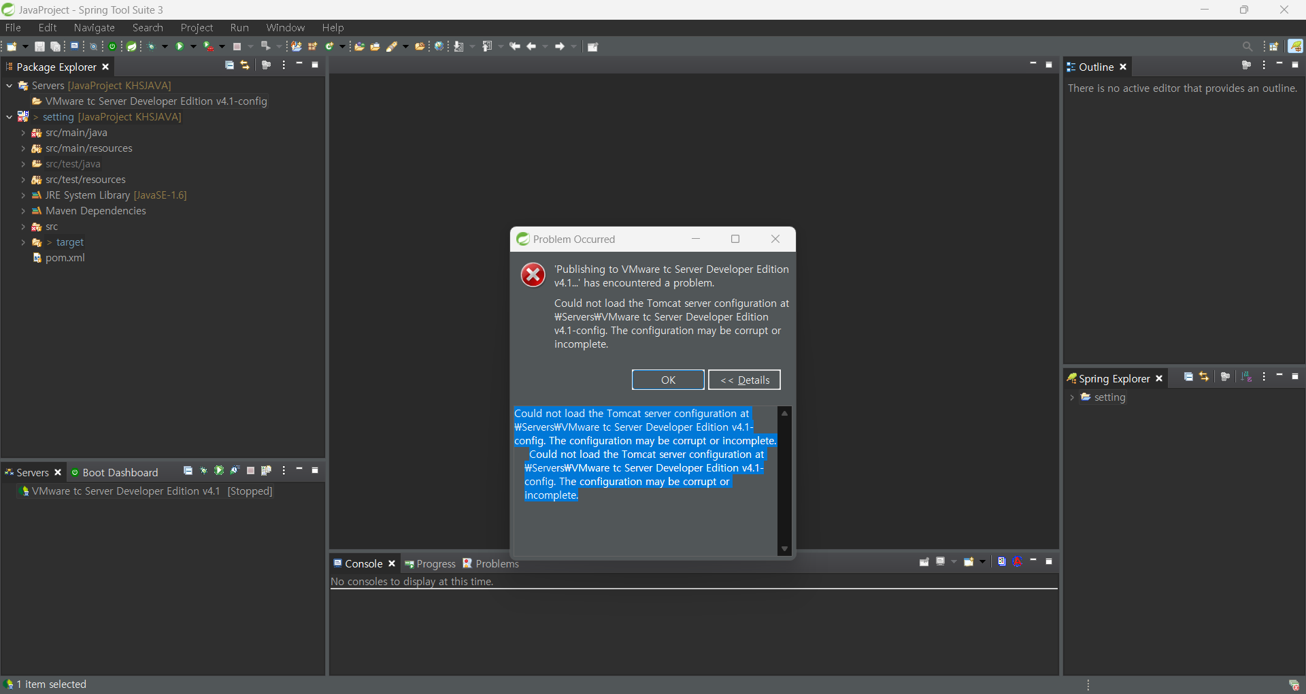This screenshot has width=1306, height=694.
Task: Collapse All in Spring Explorer toolbar
Action: point(1188,377)
